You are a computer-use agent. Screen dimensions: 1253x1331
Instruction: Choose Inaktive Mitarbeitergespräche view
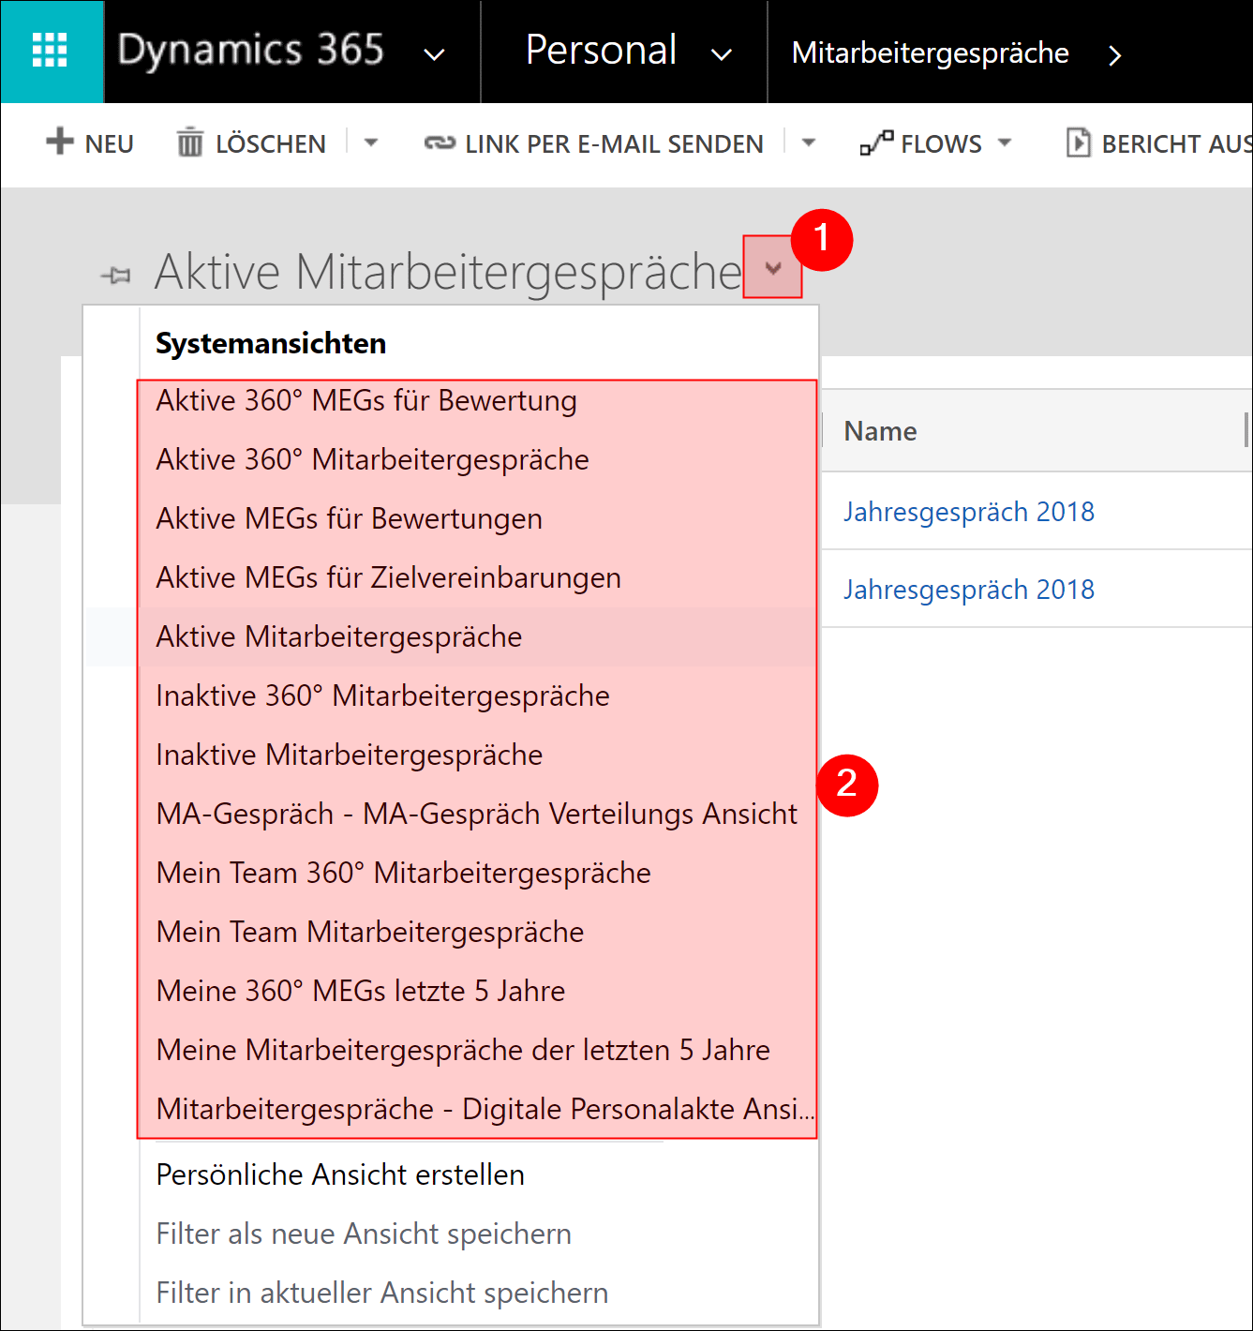coord(350,755)
